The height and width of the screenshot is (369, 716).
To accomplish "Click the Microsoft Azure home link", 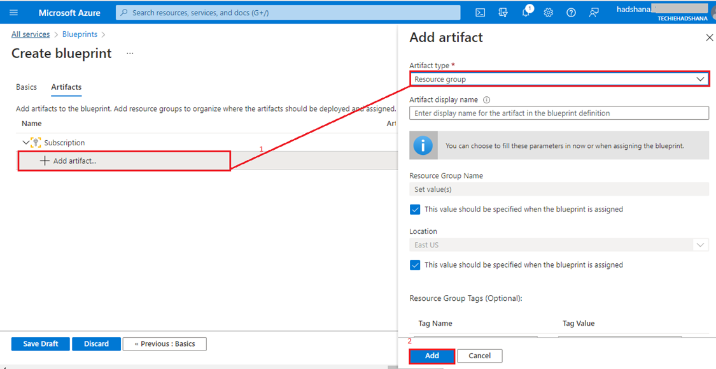I will (69, 13).
